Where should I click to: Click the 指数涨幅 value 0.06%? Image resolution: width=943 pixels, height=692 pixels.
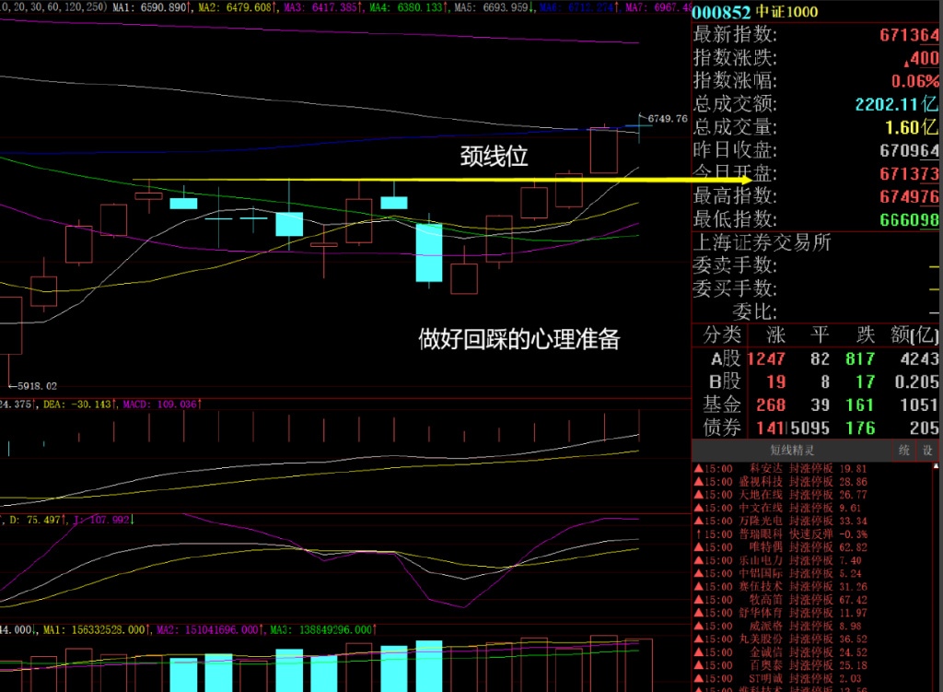coord(915,81)
